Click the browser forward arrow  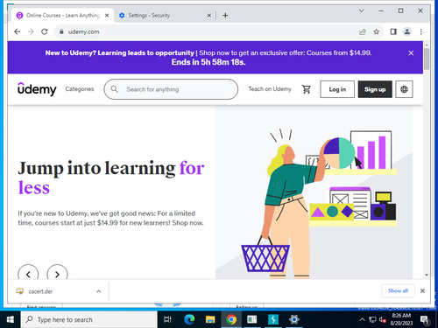[x=31, y=31]
